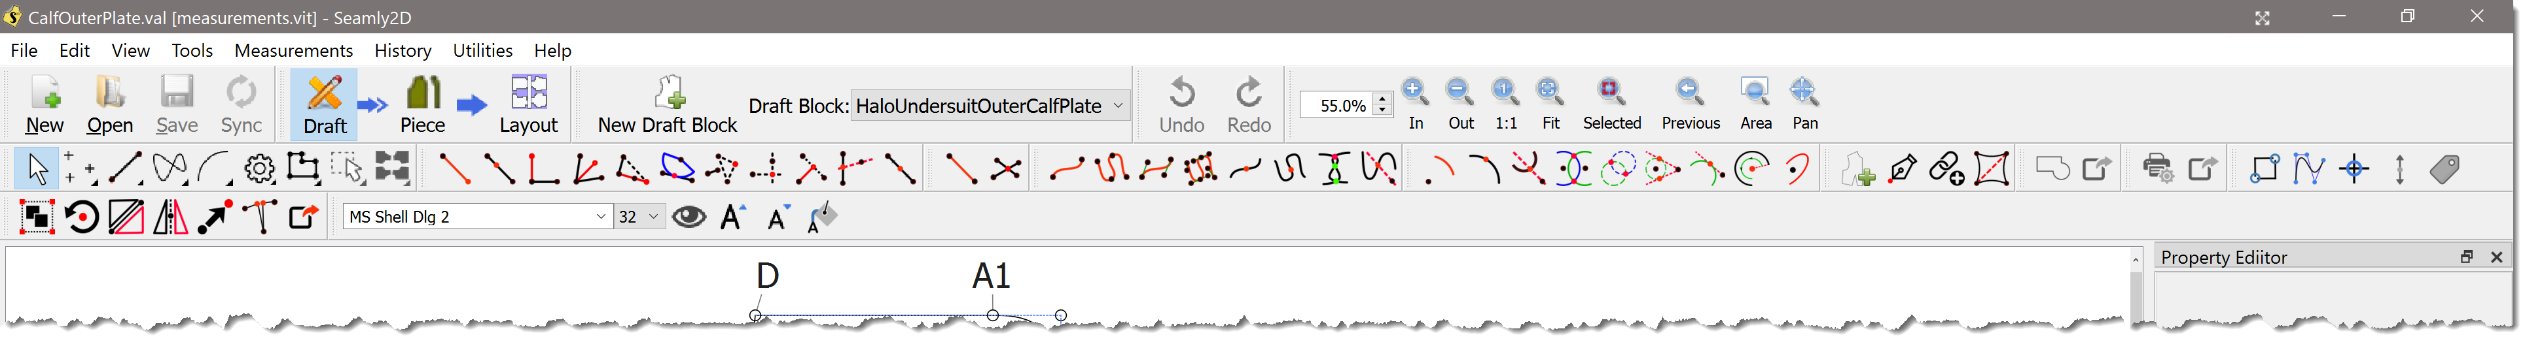The height and width of the screenshot is (346, 2525).
Task: Open the font size 32 dropdown
Action: (x=653, y=217)
